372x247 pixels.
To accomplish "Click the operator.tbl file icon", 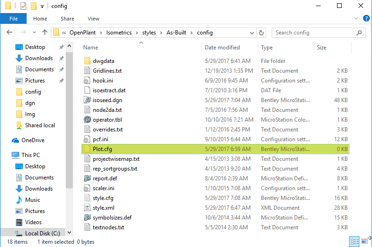I will point(87,120).
